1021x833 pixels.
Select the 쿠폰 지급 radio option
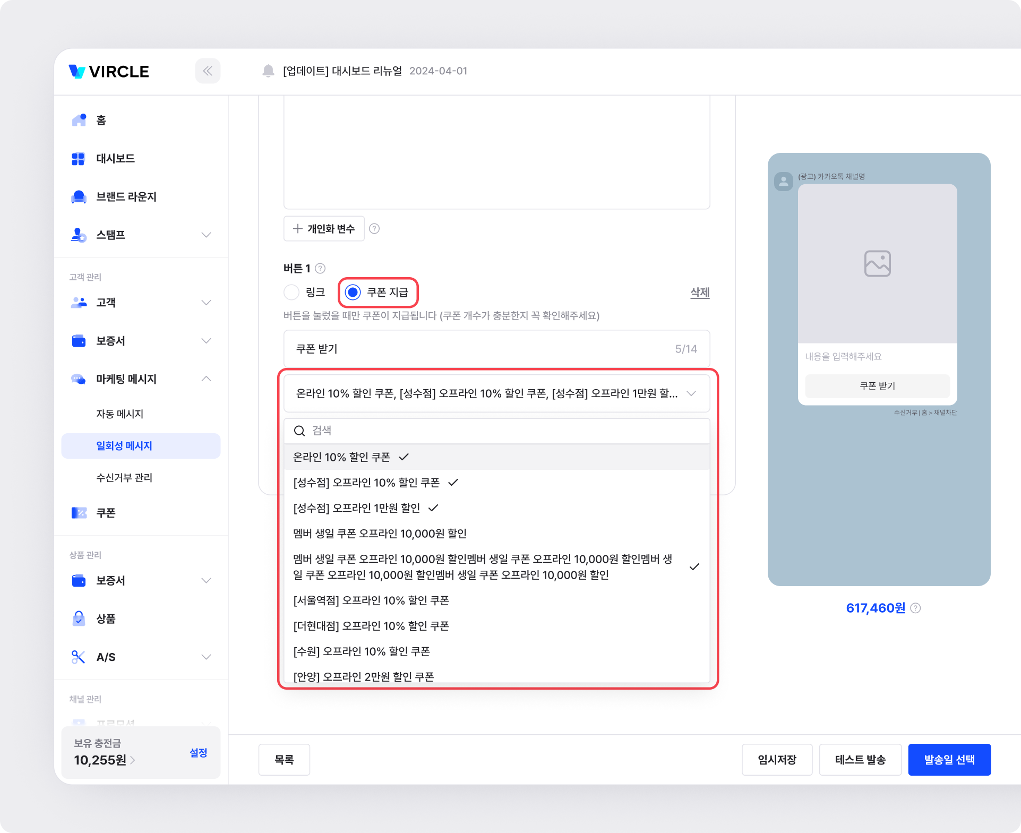[x=353, y=292]
